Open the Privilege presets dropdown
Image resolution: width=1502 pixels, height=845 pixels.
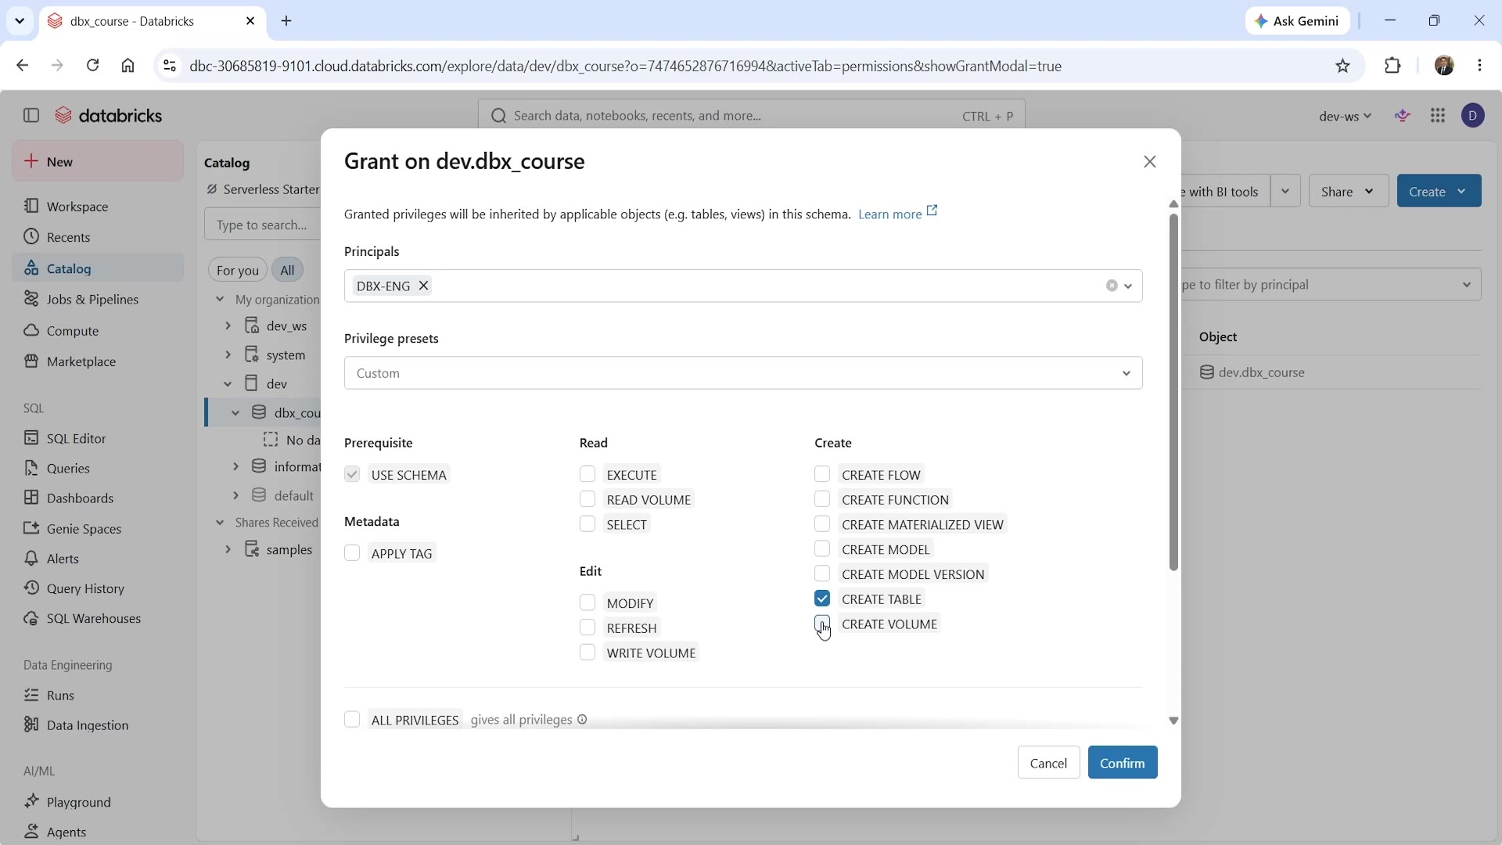coord(743,373)
